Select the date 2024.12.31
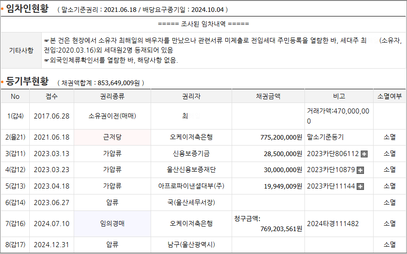The width and height of the screenshot is (407, 254). [52, 245]
